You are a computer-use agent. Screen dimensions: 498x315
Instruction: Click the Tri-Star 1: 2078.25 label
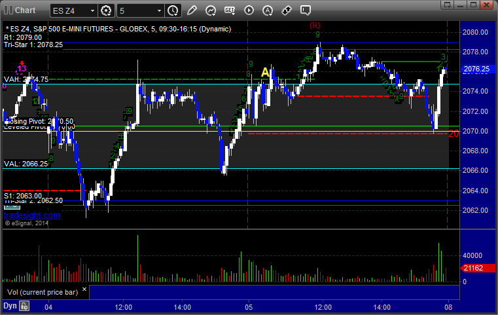(x=33, y=45)
